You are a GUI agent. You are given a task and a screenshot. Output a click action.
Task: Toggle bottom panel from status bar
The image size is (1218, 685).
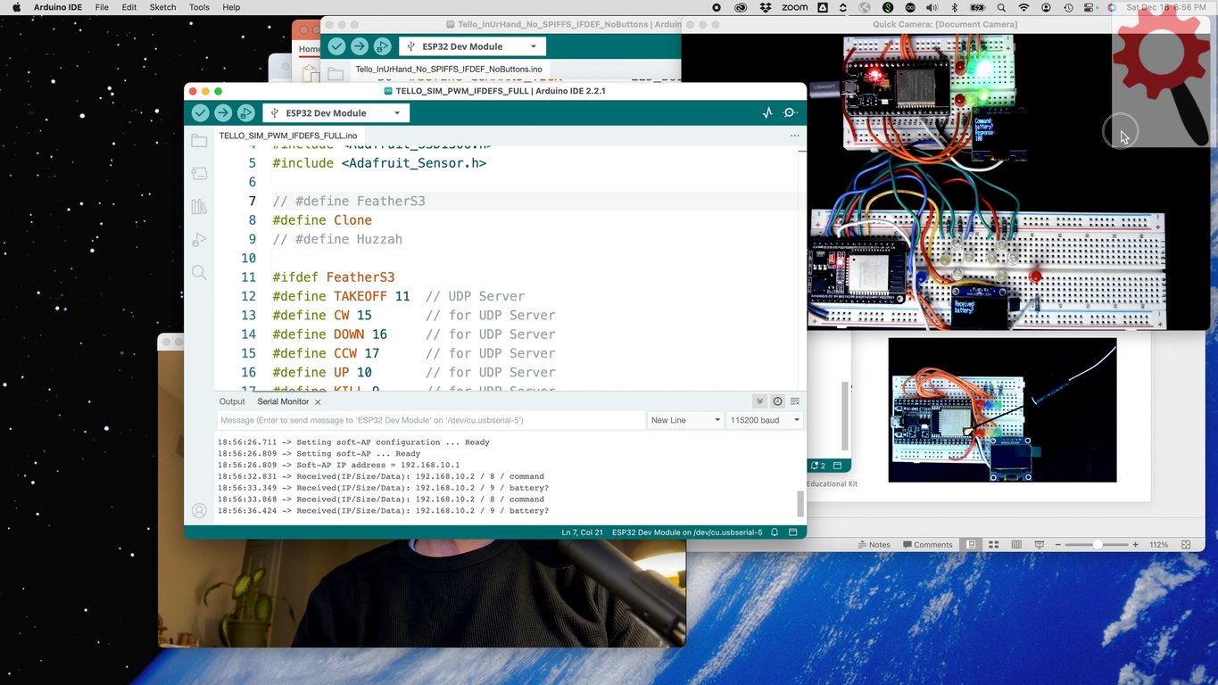click(x=792, y=532)
